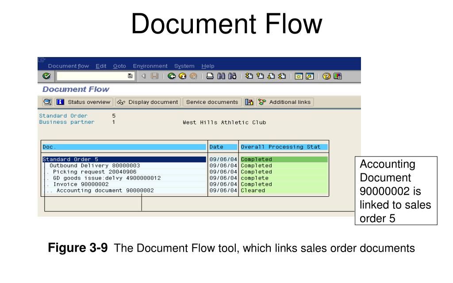
Task: Select the Picking request 20040906 row
Action: (124, 172)
